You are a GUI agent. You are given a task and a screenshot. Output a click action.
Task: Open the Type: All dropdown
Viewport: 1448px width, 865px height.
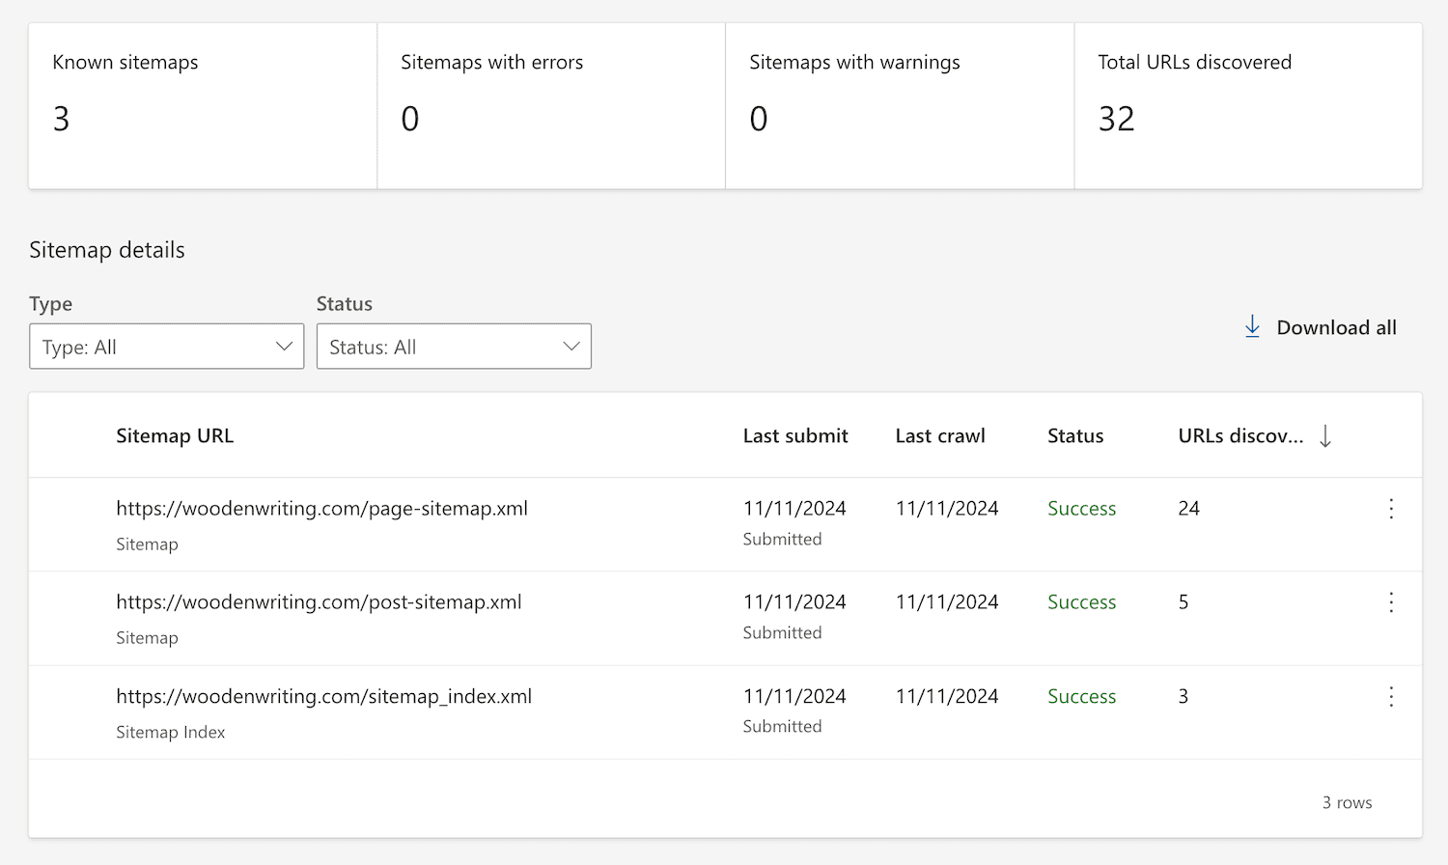point(166,346)
